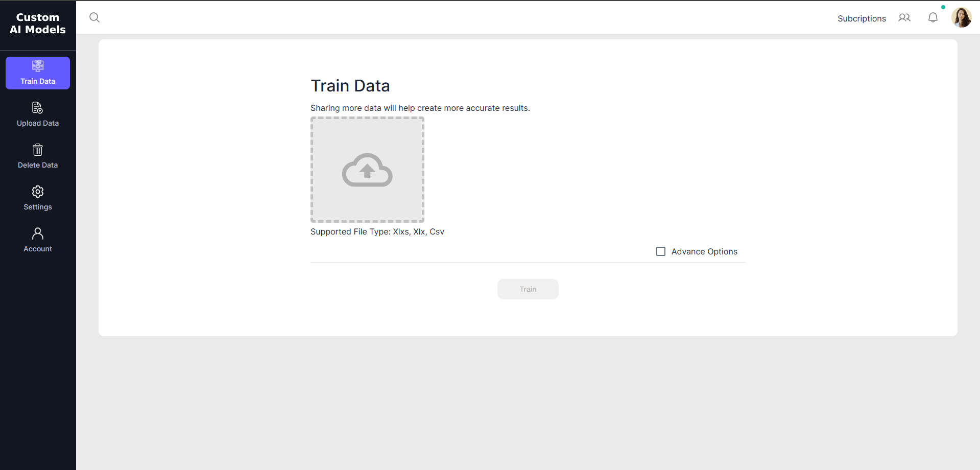The width and height of the screenshot is (980, 470).
Task: Click the user profile avatar photo
Action: coord(961,18)
